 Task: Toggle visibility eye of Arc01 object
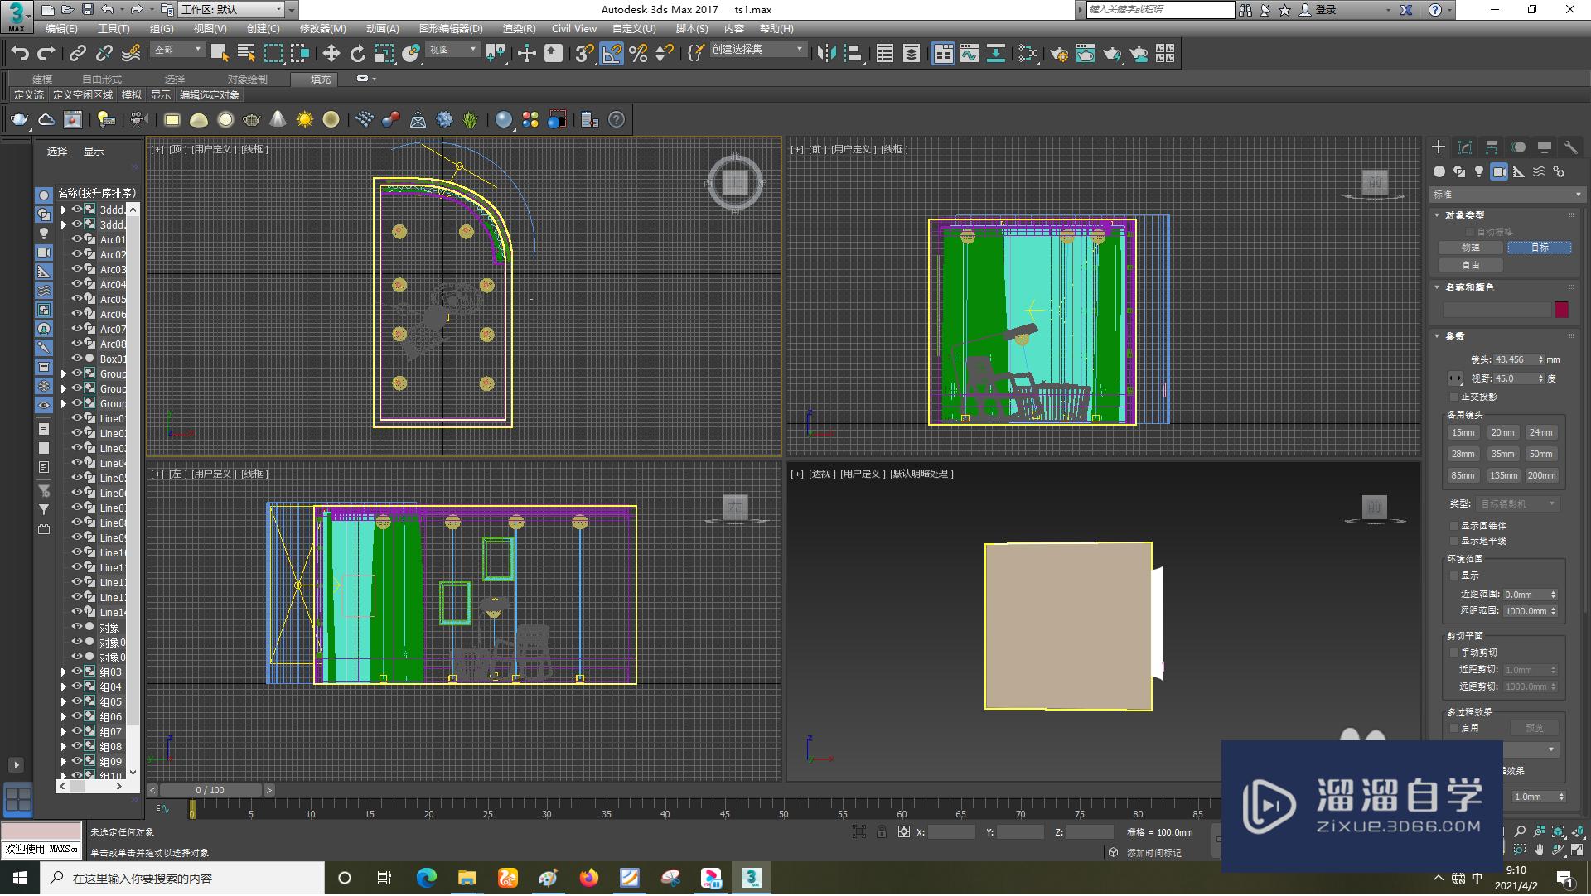(77, 239)
